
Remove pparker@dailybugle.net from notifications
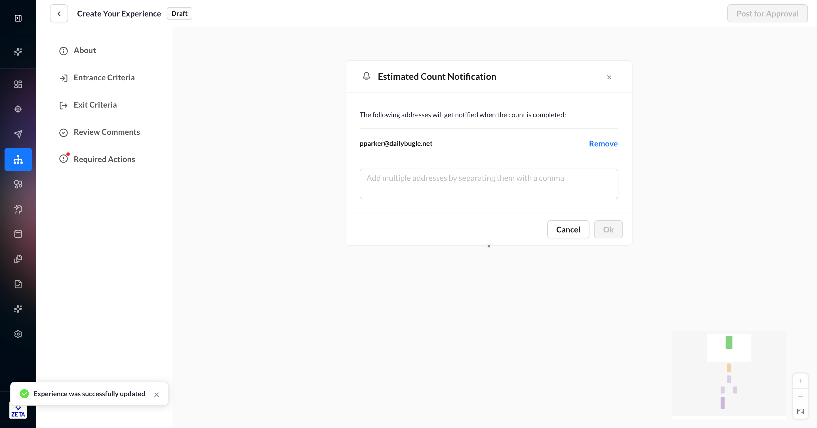[x=603, y=144]
